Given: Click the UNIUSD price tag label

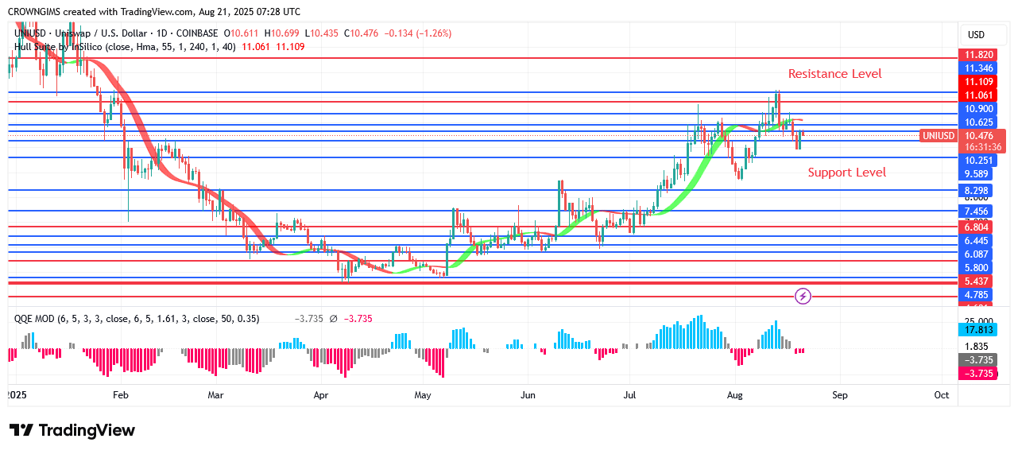Looking at the screenshot, I should click(x=939, y=136).
